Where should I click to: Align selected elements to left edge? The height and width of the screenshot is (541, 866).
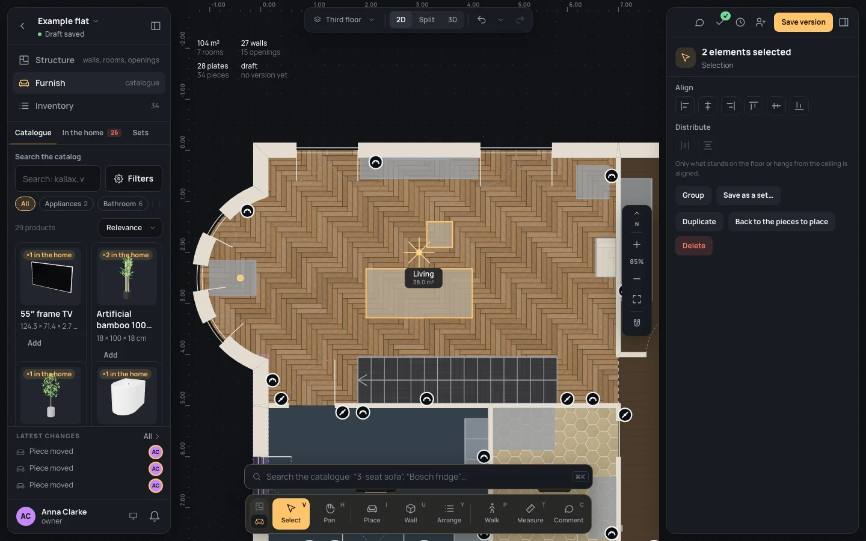685,106
